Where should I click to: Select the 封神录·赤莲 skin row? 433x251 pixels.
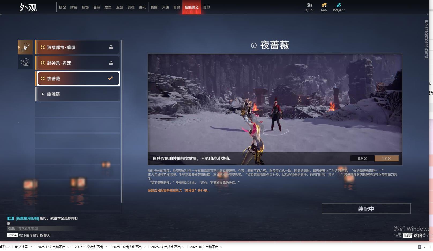77,63
